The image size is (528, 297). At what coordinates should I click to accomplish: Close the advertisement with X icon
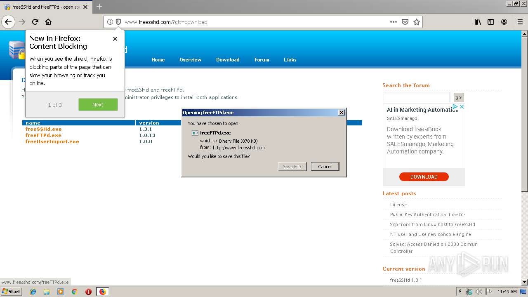pyautogui.click(x=462, y=107)
